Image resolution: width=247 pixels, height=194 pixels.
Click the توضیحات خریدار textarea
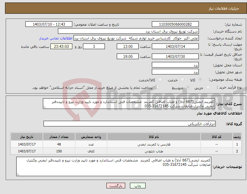114,166
